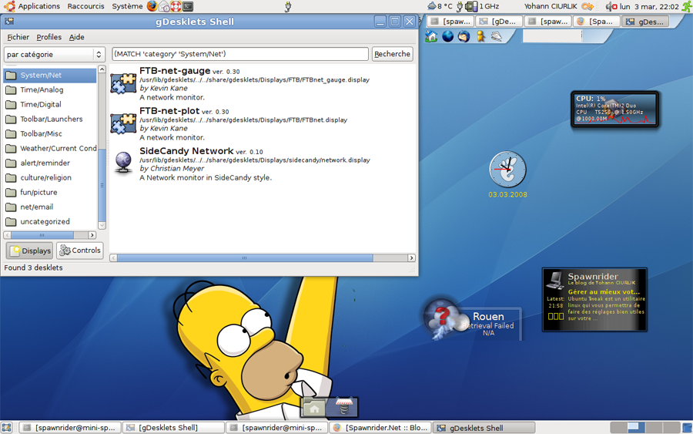Select the Time/Analog category
Image resolution: width=693 pixels, height=434 pixels.
(x=50, y=90)
